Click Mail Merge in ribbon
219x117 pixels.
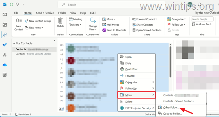tap(111, 25)
